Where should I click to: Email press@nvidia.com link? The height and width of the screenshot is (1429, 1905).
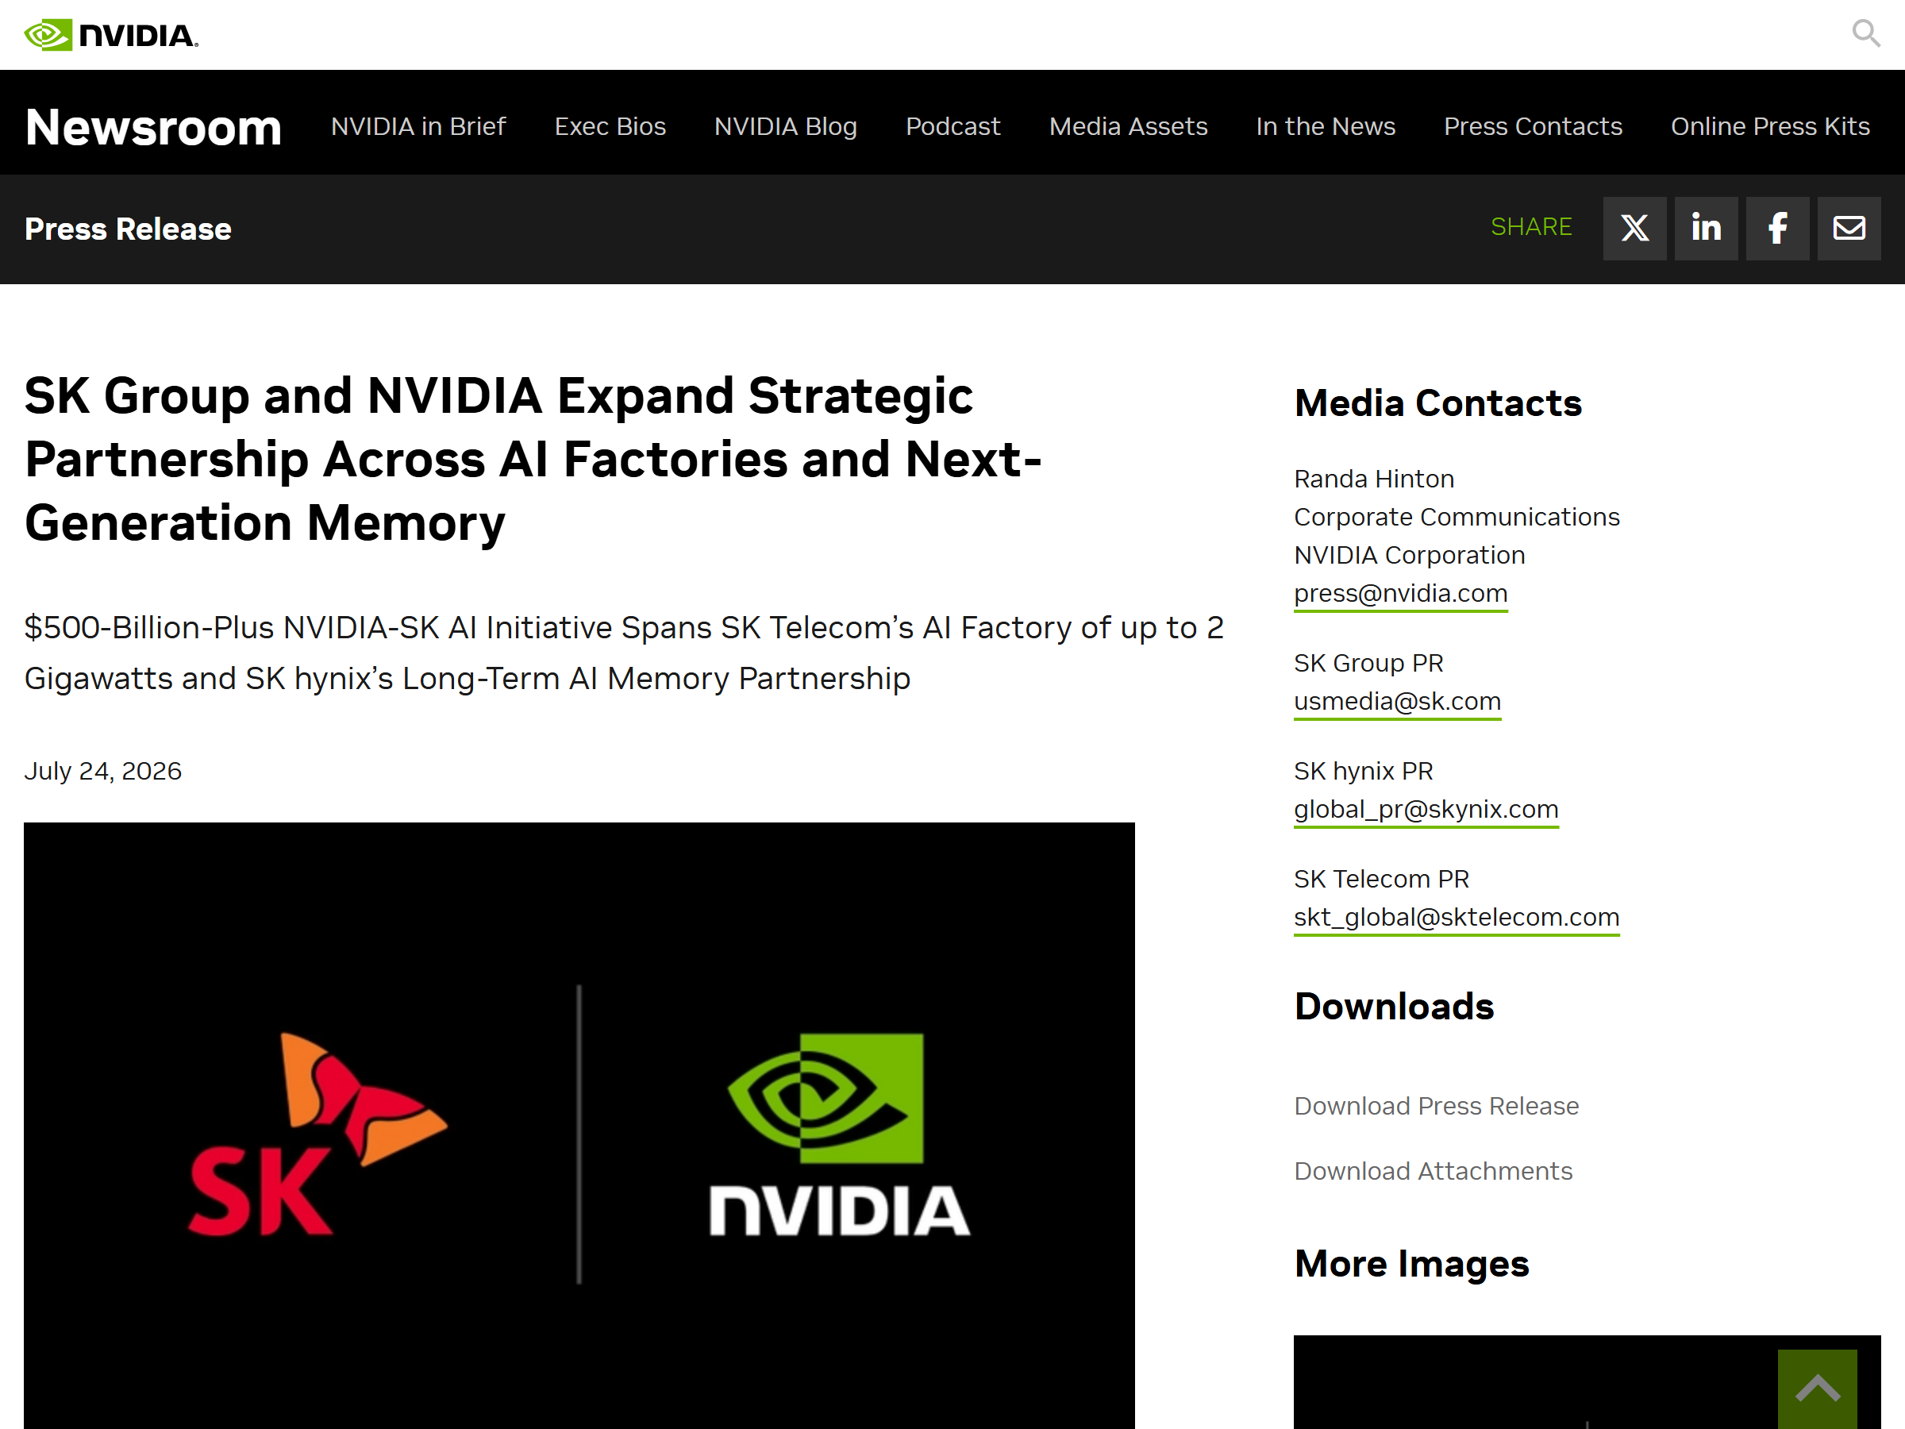(x=1400, y=594)
